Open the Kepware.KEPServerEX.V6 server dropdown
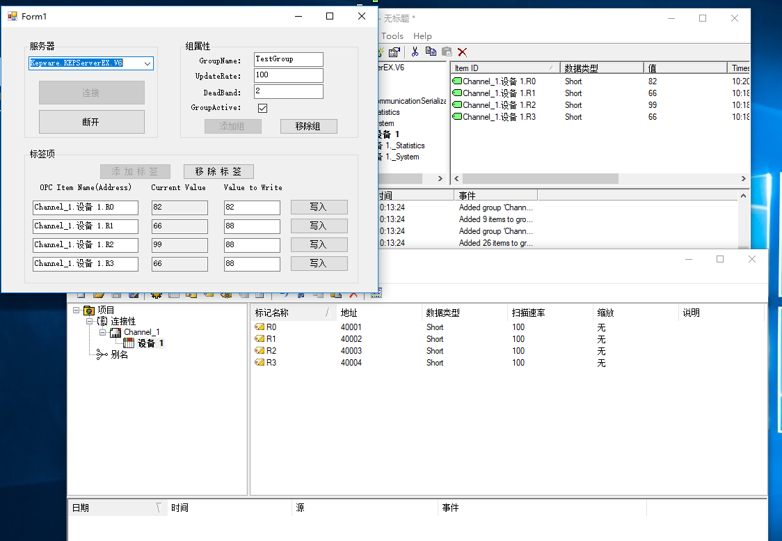782x541 pixels. click(147, 63)
